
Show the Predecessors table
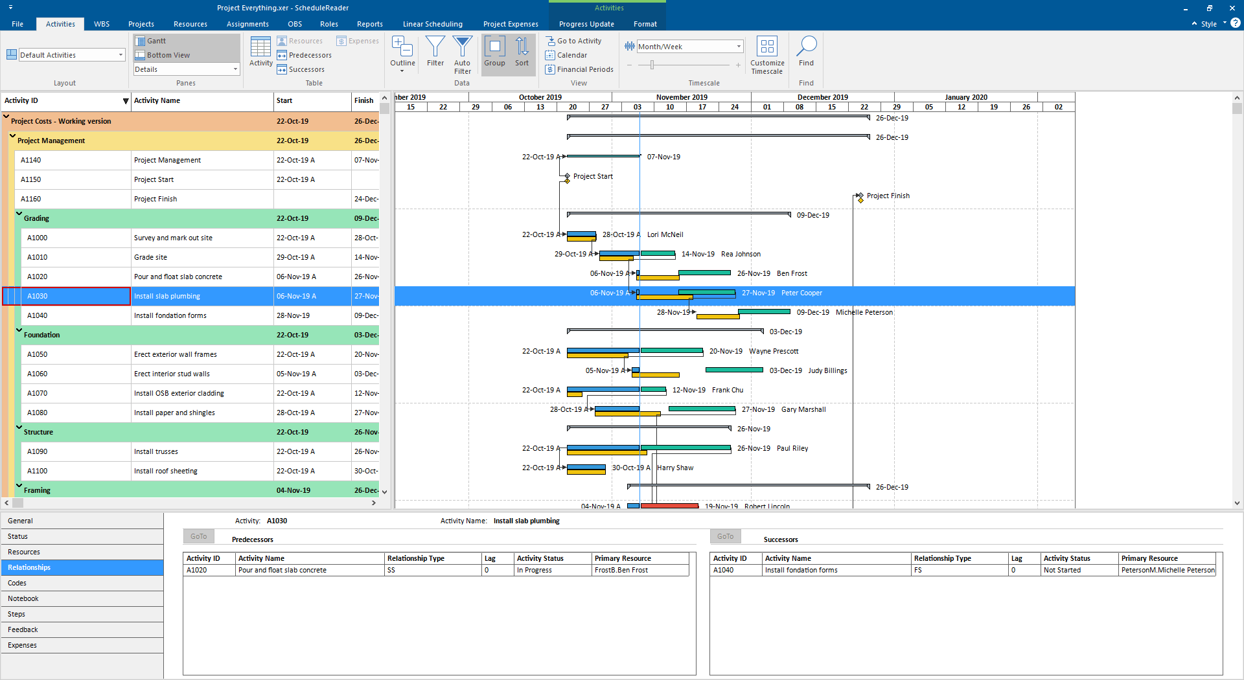[x=304, y=55]
